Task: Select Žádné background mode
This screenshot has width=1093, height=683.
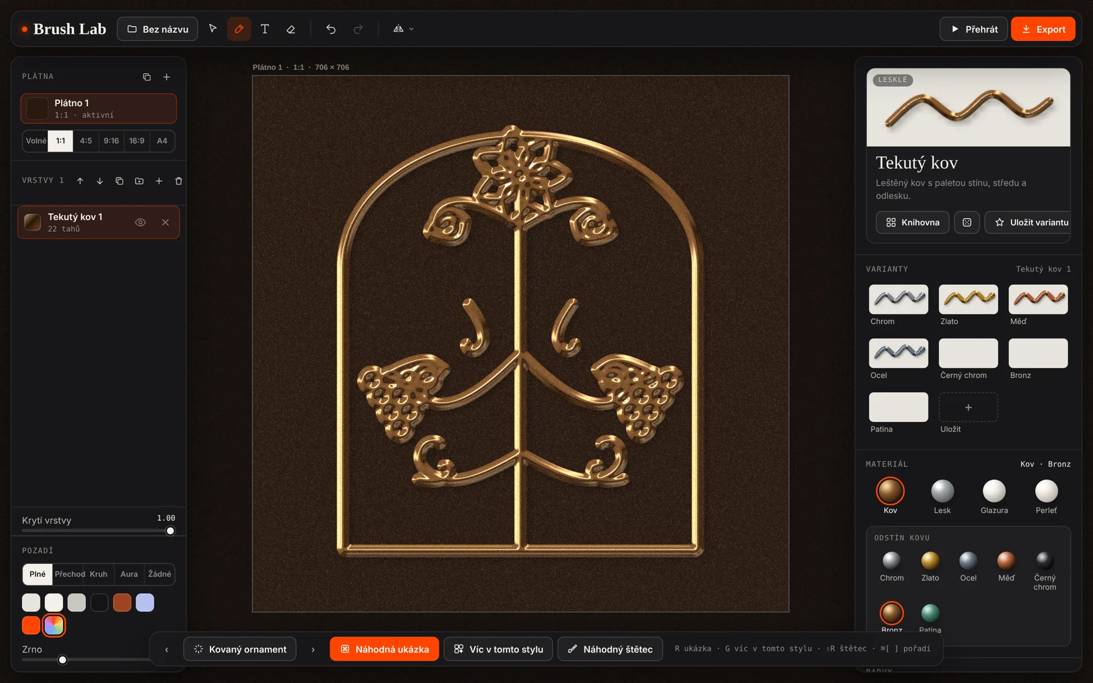Action: [x=160, y=574]
